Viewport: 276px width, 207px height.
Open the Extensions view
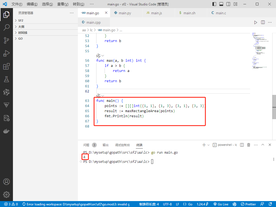point(6,66)
